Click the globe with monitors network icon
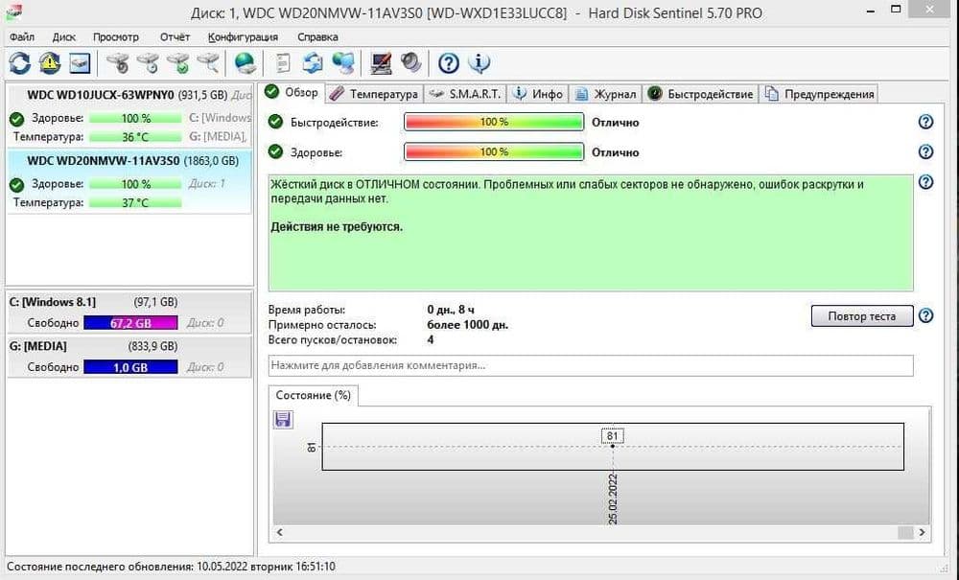Image resolution: width=959 pixels, height=580 pixels. (343, 63)
